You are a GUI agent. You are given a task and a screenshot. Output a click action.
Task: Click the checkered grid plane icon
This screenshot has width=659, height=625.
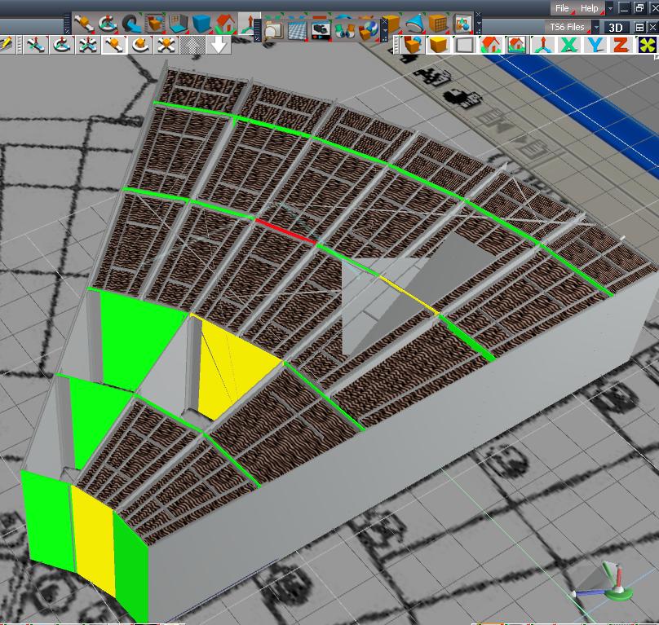298,30
